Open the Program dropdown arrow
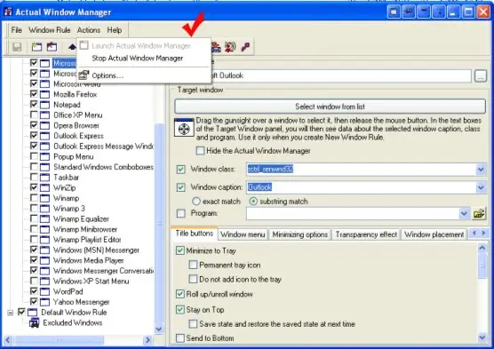 [464, 214]
